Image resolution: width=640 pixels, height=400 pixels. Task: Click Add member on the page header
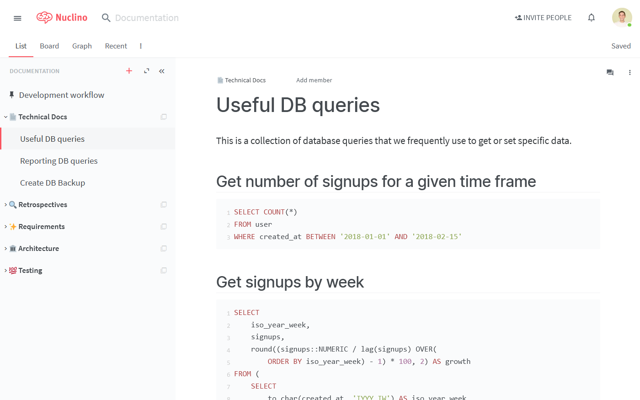click(x=314, y=80)
